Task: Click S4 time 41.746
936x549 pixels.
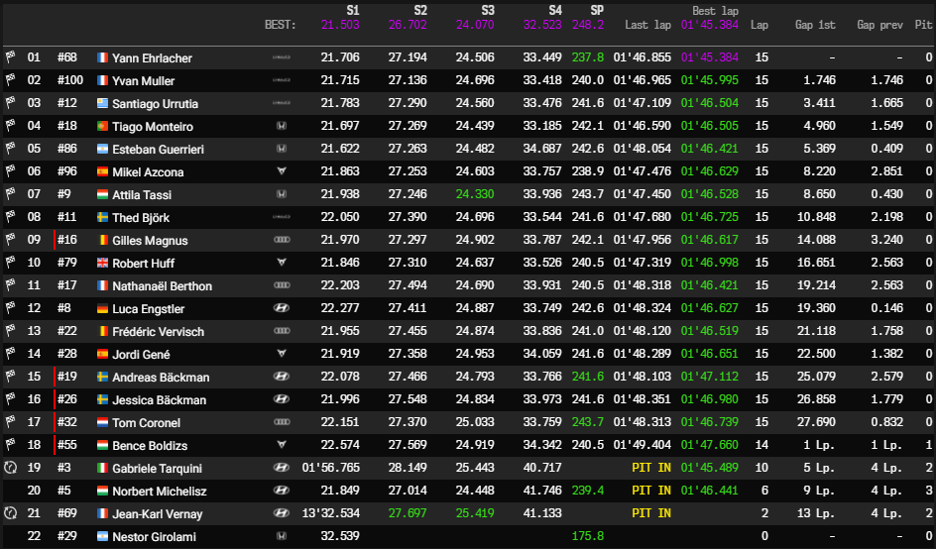Action: point(542,491)
